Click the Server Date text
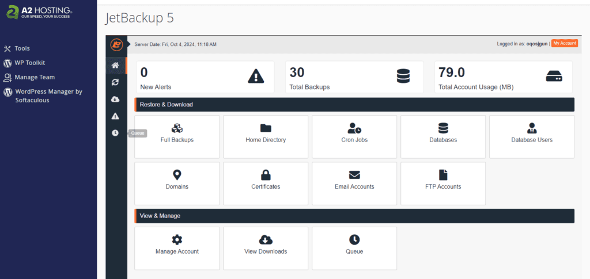This screenshot has width=590, height=279. (x=175, y=44)
